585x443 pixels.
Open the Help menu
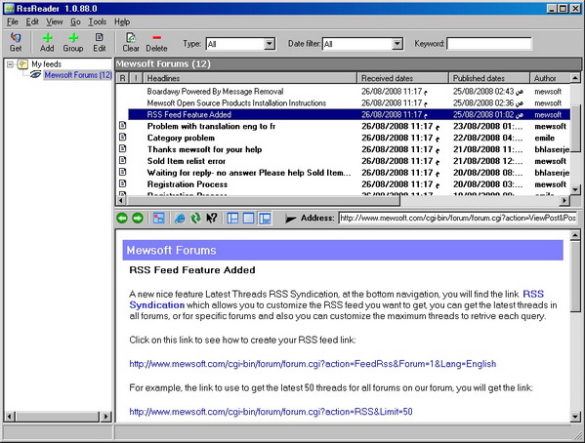click(122, 22)
